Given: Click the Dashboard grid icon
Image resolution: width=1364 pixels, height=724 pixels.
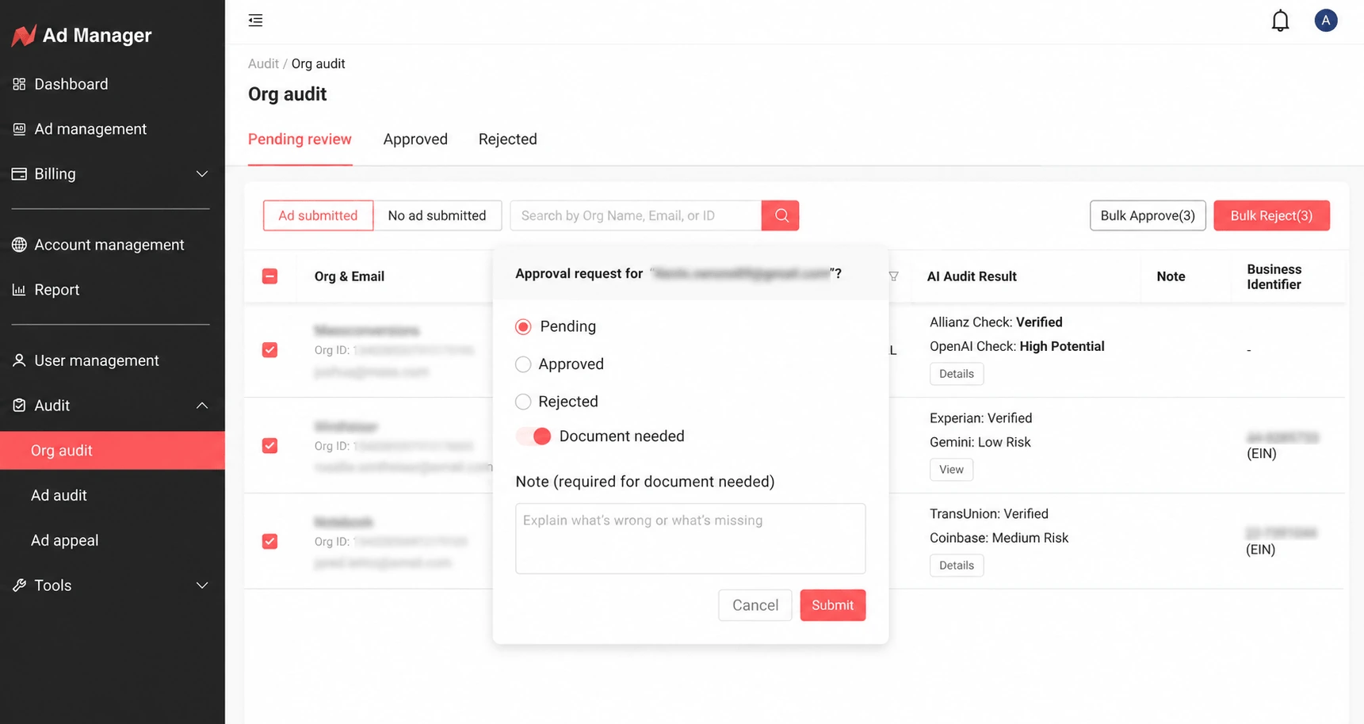Looking at the screenshot, I should pos(19,84).
